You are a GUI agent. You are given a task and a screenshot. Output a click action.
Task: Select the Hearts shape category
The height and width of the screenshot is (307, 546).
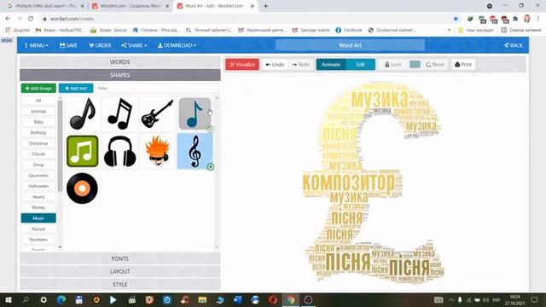pyautogui.click(x=38, y=197)
